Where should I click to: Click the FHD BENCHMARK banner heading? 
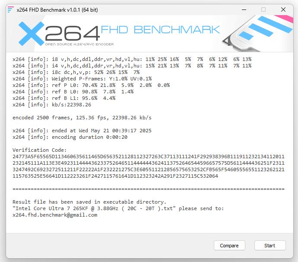coord(160,30)
